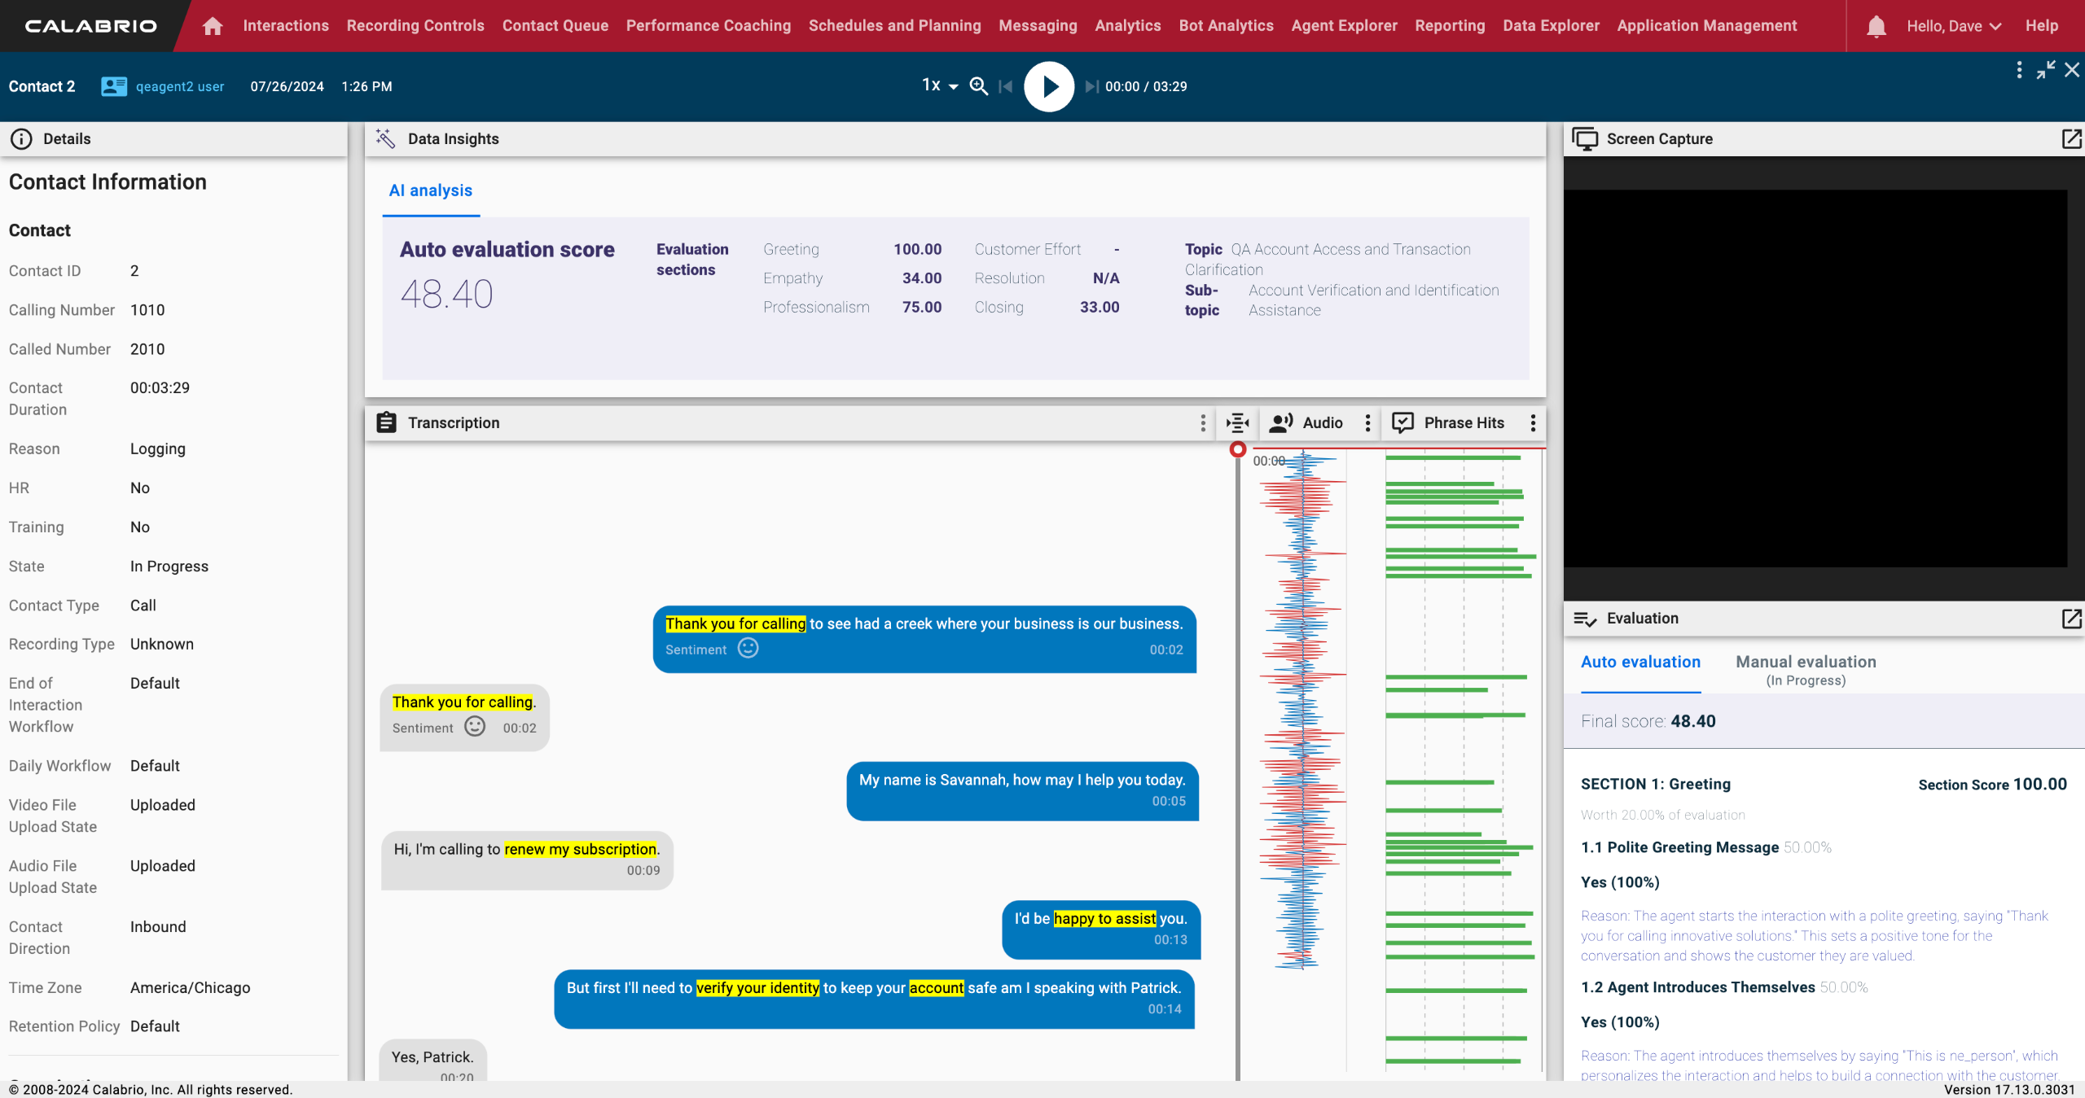Open the Phrase Hits options menu

point(1533,422)
